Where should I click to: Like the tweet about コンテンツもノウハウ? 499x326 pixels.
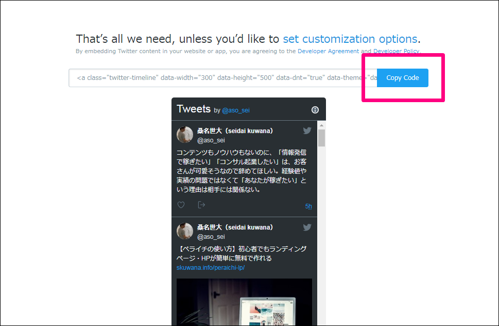181,205
